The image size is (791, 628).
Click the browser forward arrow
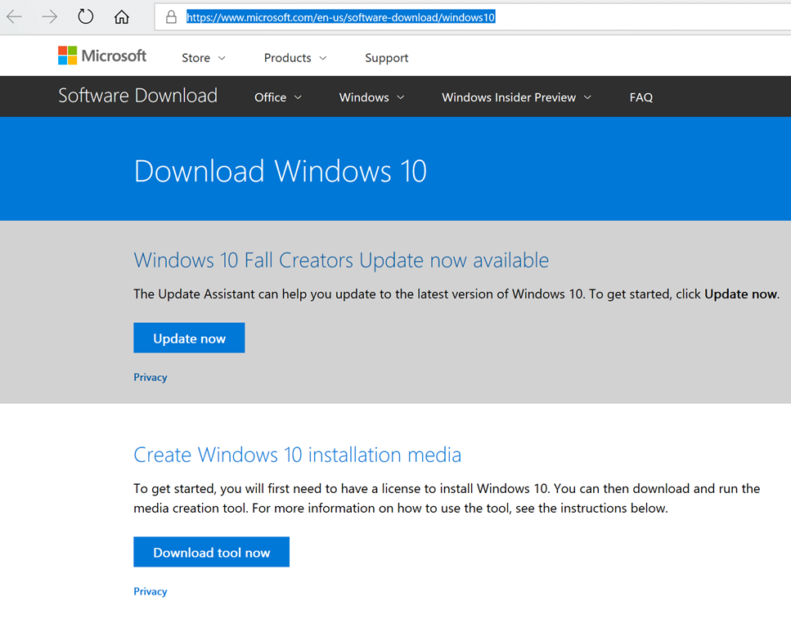click(x=50, y=16)
